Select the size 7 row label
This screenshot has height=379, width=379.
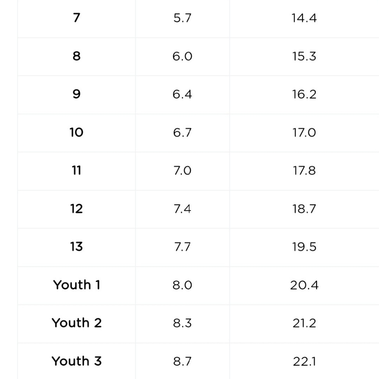point(77,18)
